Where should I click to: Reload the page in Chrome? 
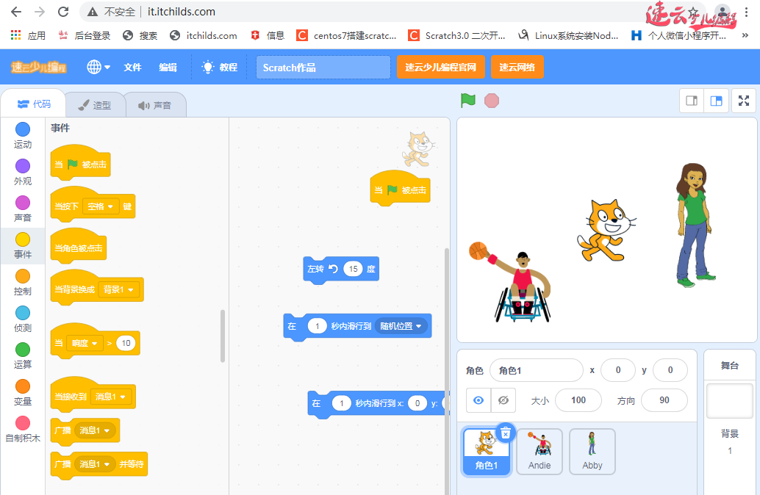click(x=63, y=12)
